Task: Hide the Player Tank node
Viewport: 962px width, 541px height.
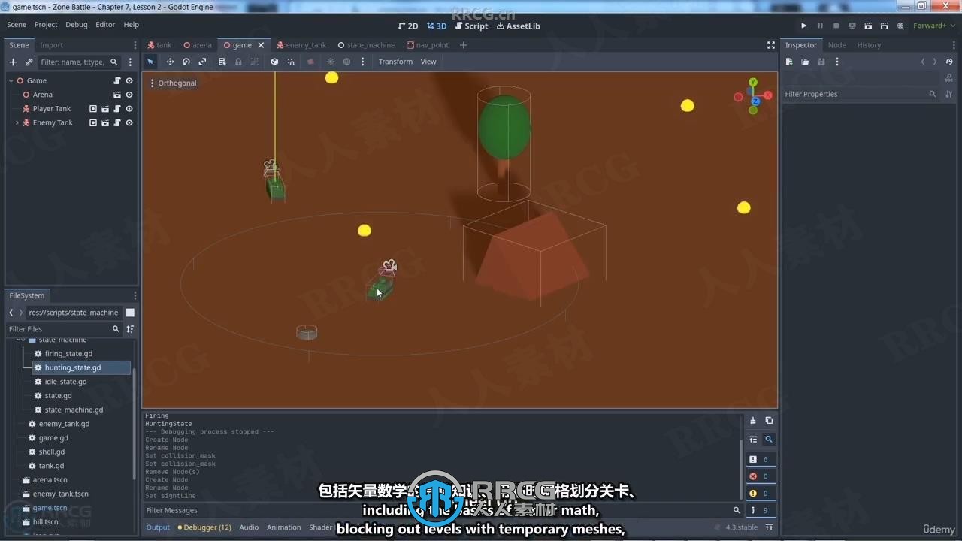Action: coord(129,109)
